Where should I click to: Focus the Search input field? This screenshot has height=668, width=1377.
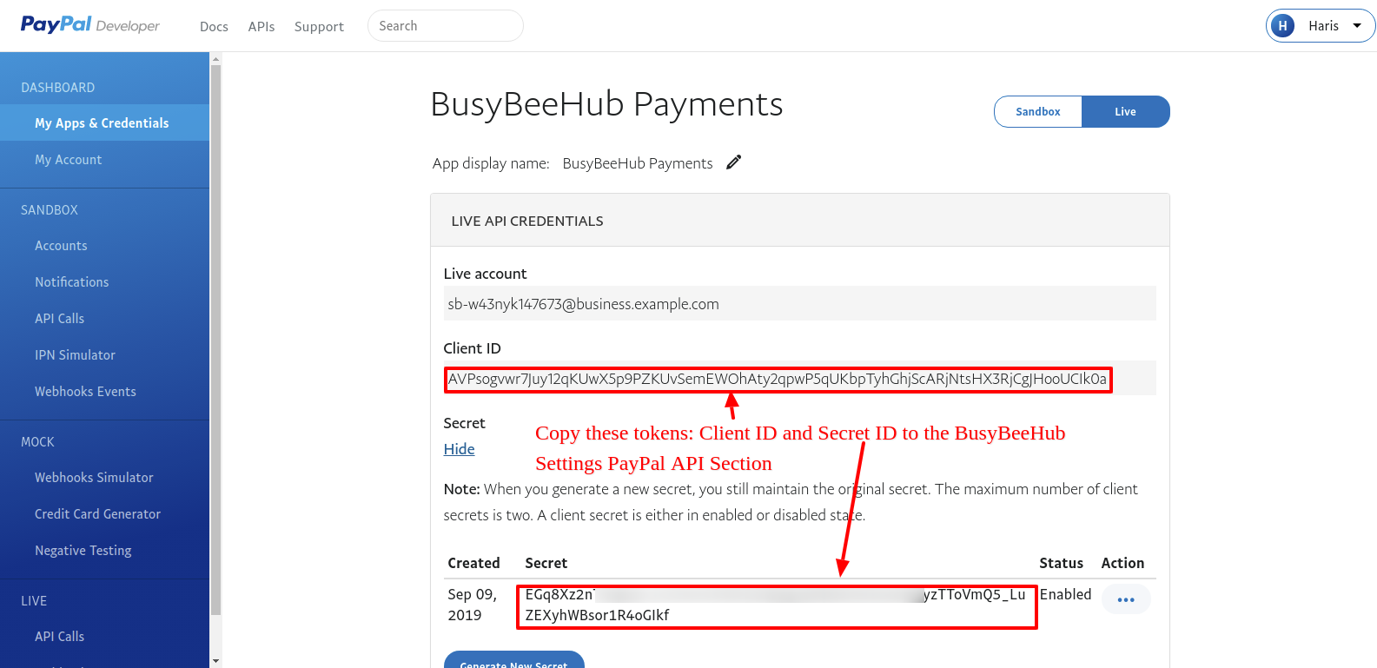pyautogui.click(x=446, y=26)
